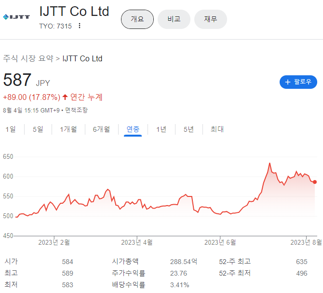Click the low price value 583
323x293 pixels.
click(x=67, y=285)
